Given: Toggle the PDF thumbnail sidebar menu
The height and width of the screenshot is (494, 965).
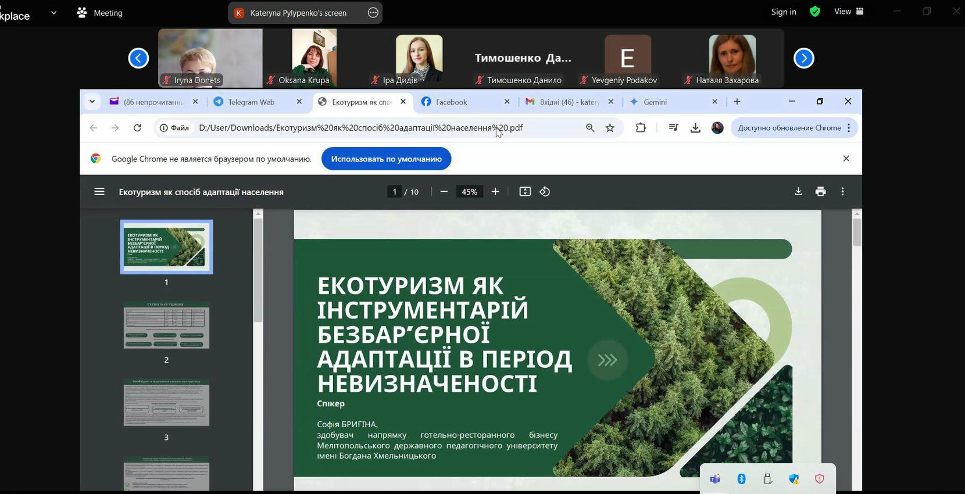Looking at the screenshot, I should click(99, 192).
